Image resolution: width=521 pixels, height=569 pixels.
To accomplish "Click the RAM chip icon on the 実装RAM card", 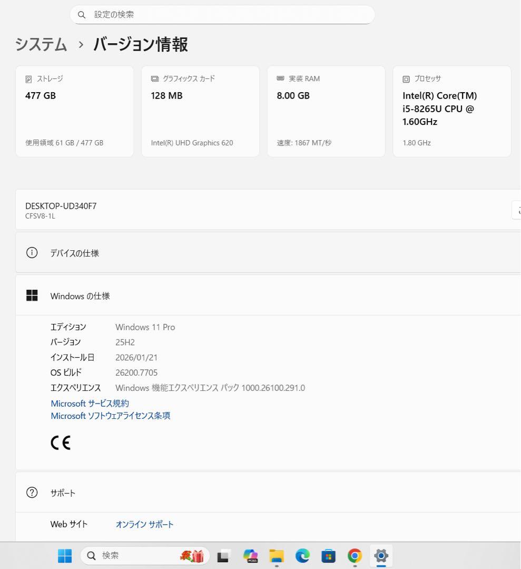I will coord(280,79).
